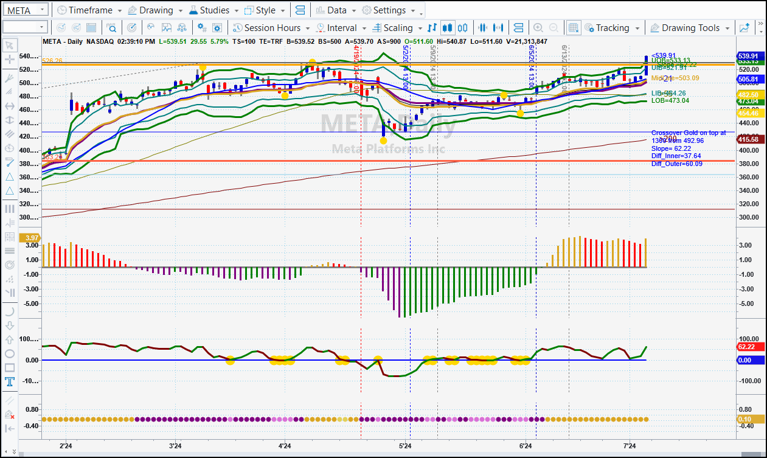Open the Style menu
The image size is (767, 458).
click(264, 10)
